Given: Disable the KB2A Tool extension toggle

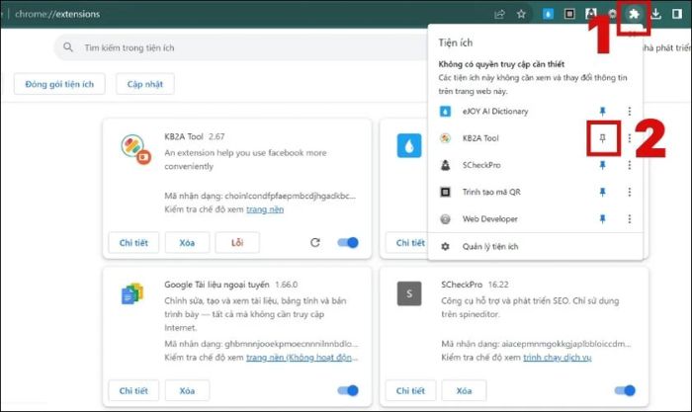Looking at the screenshot, I should coord(348,242).
